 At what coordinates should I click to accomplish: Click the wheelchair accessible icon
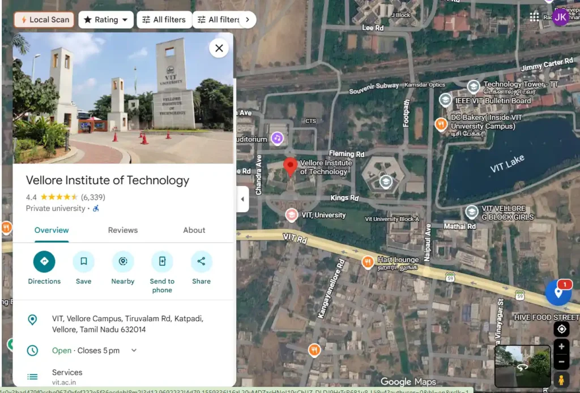(96, 208)
